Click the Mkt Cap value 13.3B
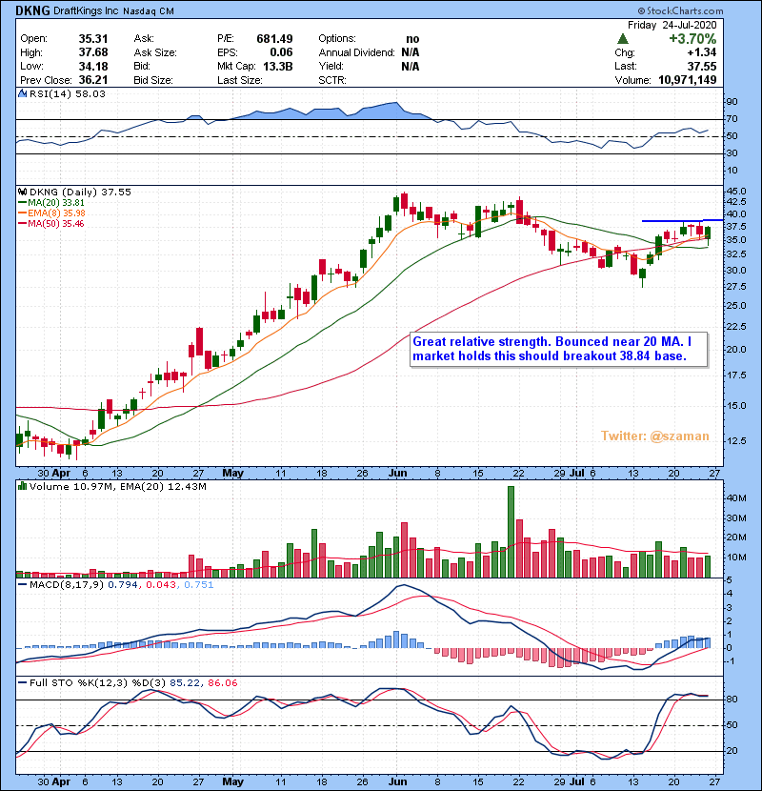Viewport: 762px width, 791px height. tap(278, 66)
